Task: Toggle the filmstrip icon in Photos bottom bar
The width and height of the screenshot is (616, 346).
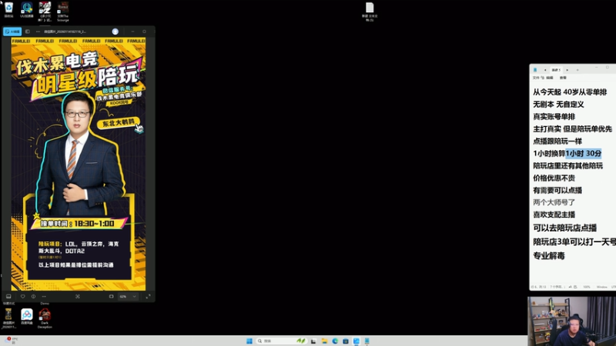Action: [x=8, y=297]
